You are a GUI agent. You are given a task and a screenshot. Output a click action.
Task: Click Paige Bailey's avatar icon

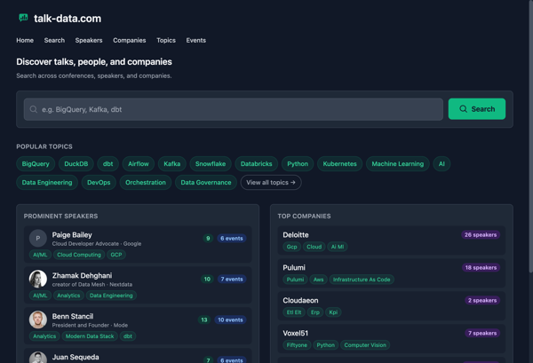[37, 238]
